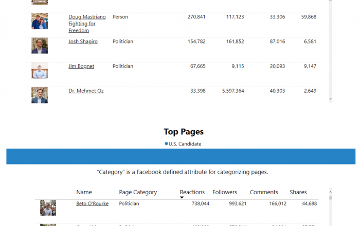This screenshot has width=360, height=226.
Task: Sort by the Page Category header
Action: point(138,192)
